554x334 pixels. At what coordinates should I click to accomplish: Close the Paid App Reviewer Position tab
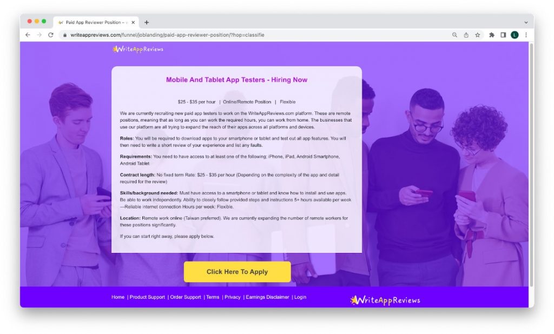point(133,22)
